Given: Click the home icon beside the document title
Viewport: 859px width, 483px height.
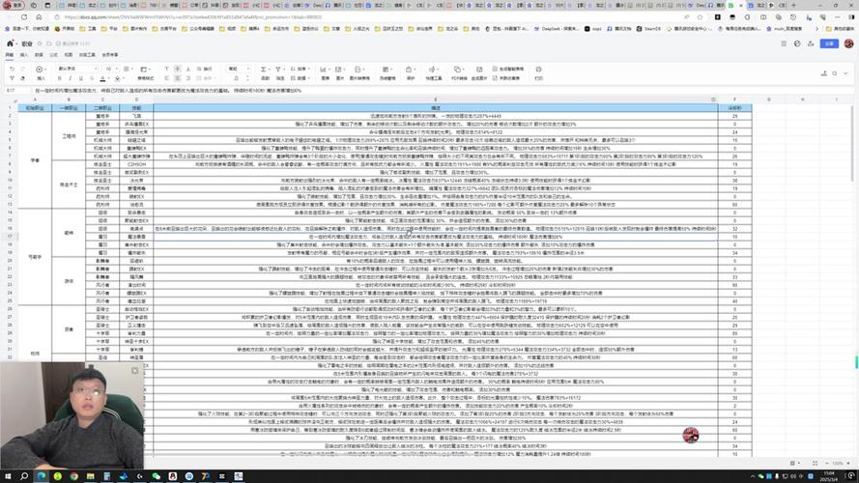Looking at the screenshot, I should 10,43.
